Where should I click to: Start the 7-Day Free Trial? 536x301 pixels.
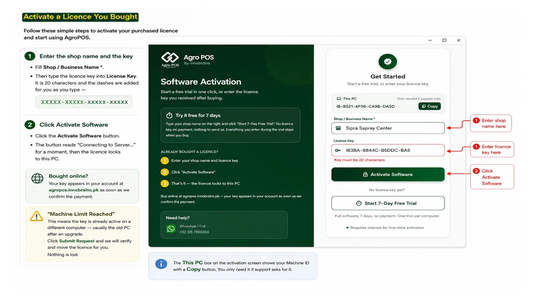point(388,203)
